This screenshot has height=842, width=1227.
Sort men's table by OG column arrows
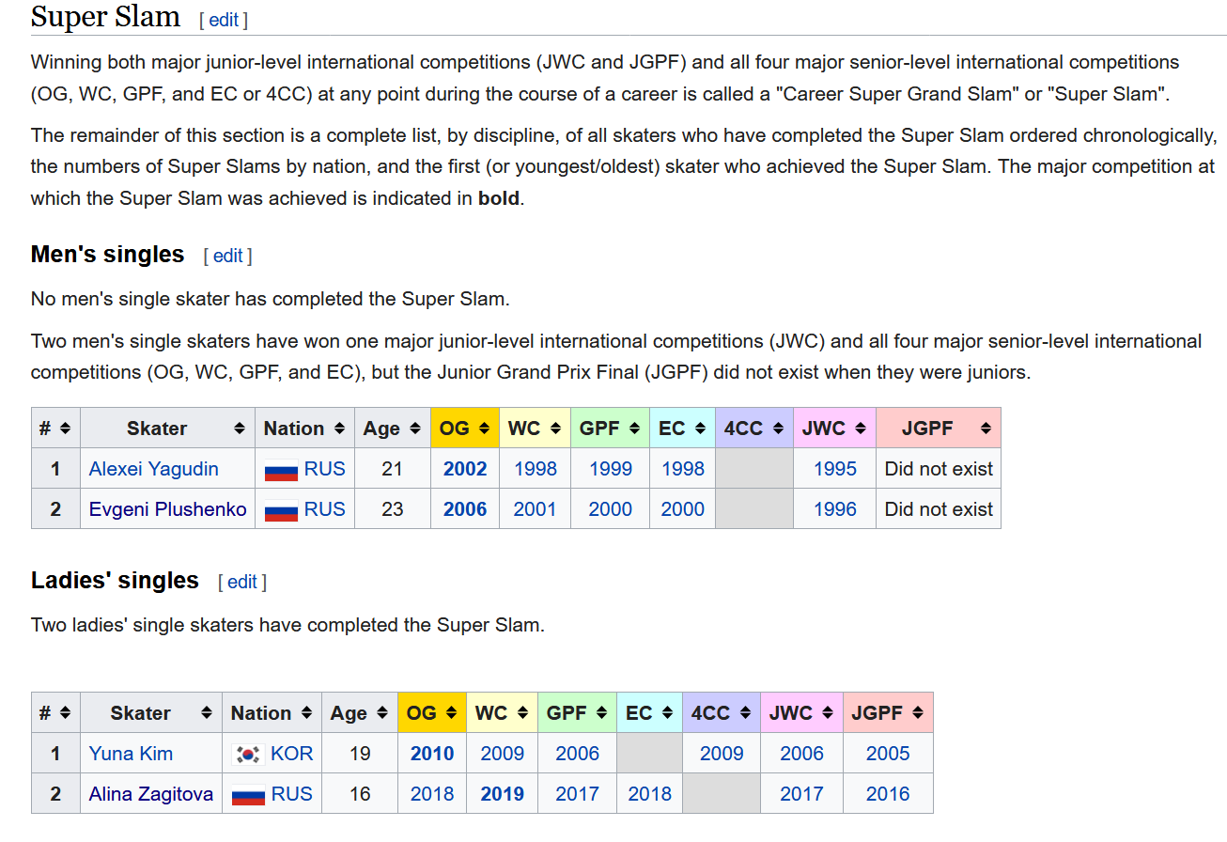pos(483,429)
